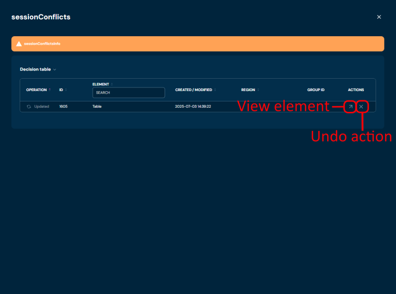
Task: Sort by the Operation column
Action: [50, 90]
